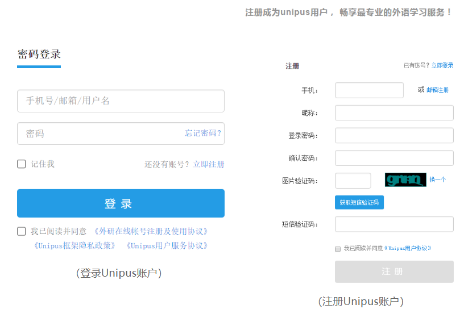Refresh captcha with 换一个 link
Viewport: 464px width, 309px height.
point(437,180)
